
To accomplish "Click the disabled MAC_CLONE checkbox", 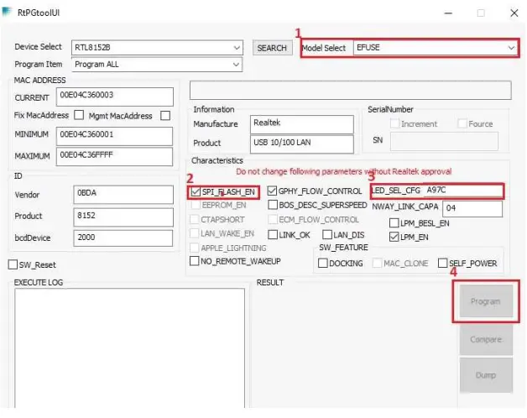I will 378,263.
